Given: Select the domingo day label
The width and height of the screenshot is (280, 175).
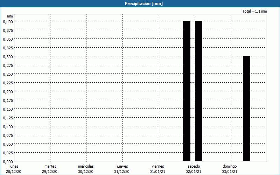Looking at the screenshot, I should pyautogui.click(x=230, y=166).
